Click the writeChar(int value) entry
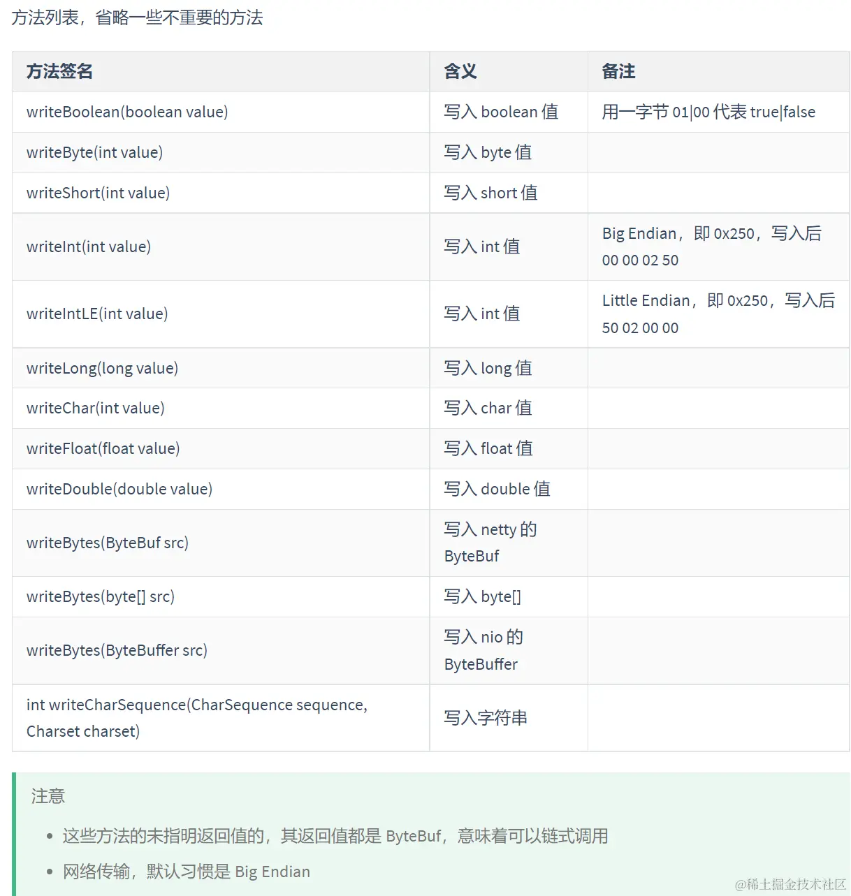851x896 pixels. [94, 408]
